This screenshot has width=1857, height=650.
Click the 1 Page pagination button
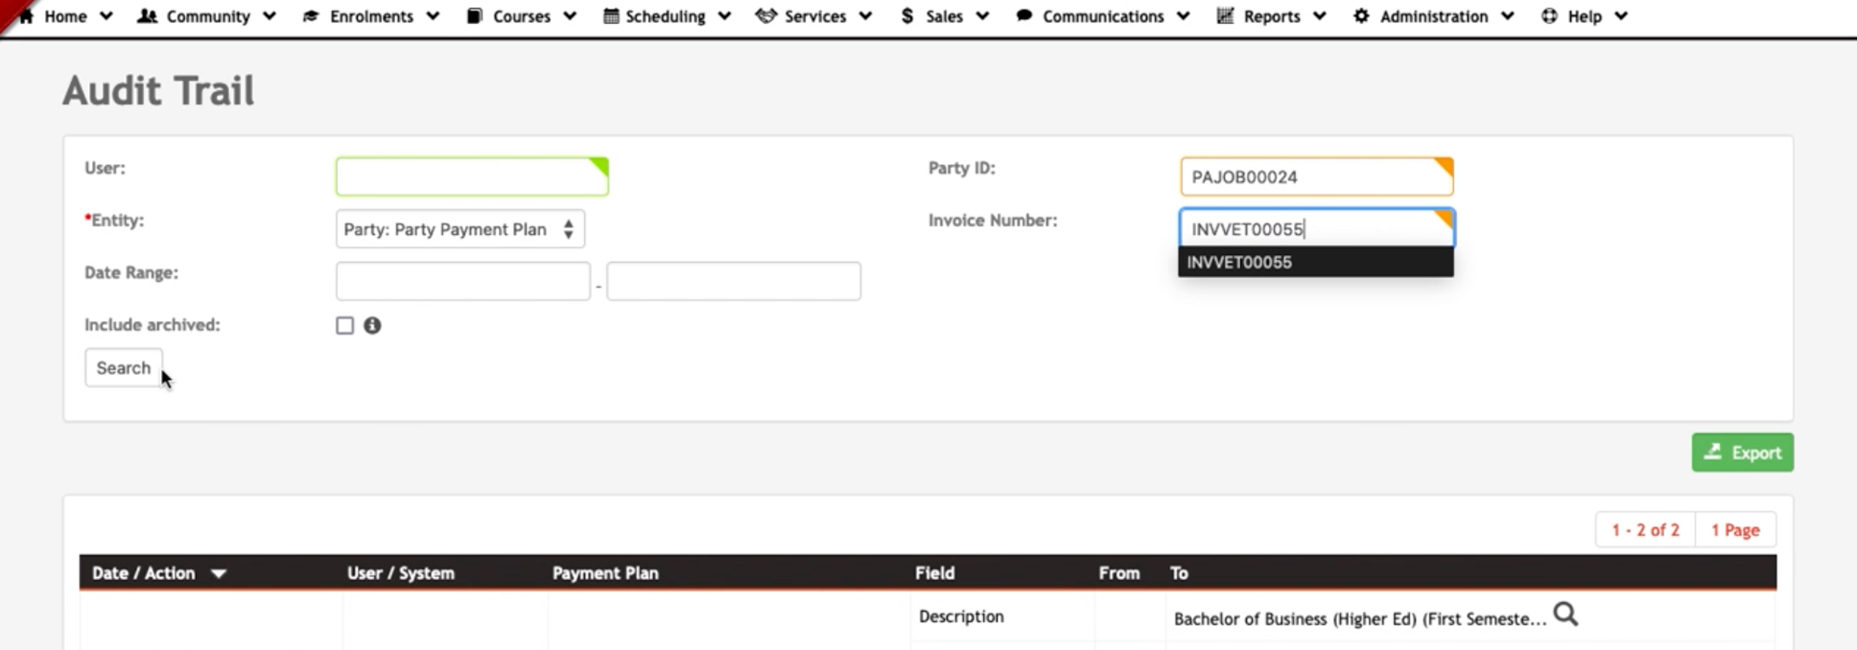tap(1735, 530)
